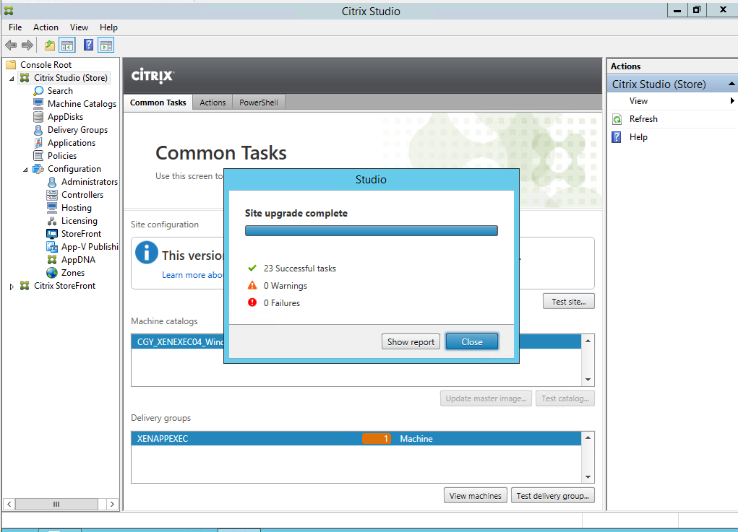Open the blue Help toolbar icon
738x532 pixels.
click(x=88, y=45)
